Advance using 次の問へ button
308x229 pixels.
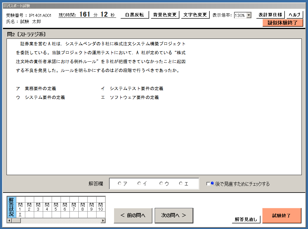(174, 215)
